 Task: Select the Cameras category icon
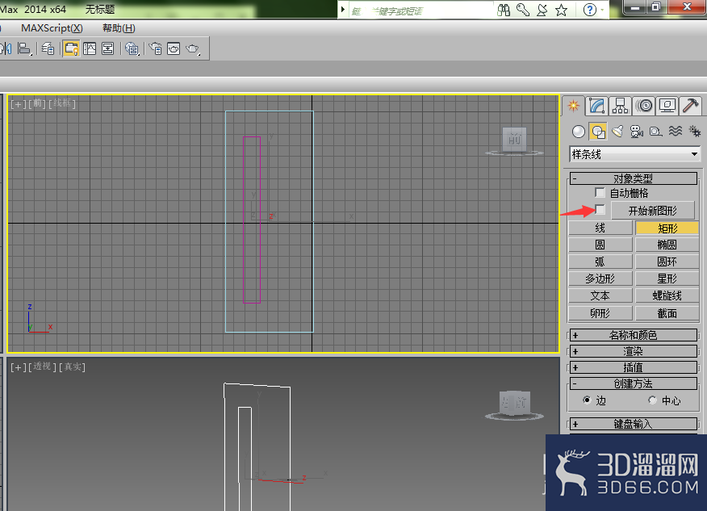click(637, 132)
